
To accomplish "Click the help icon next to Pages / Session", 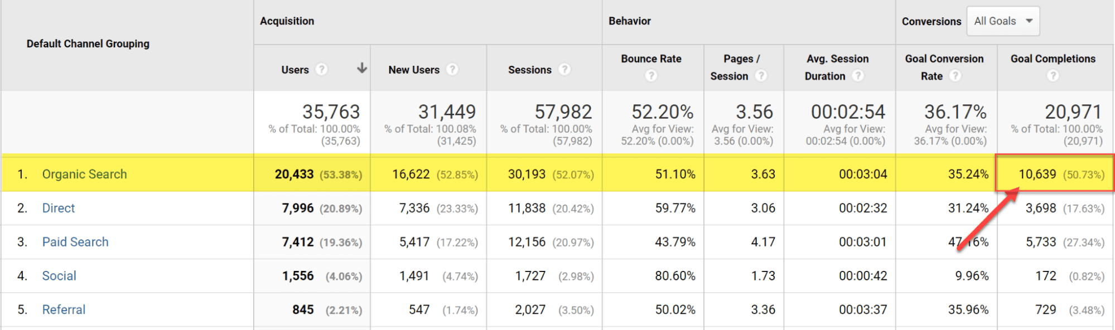I will pyautogui.click(x=761, y=76).
